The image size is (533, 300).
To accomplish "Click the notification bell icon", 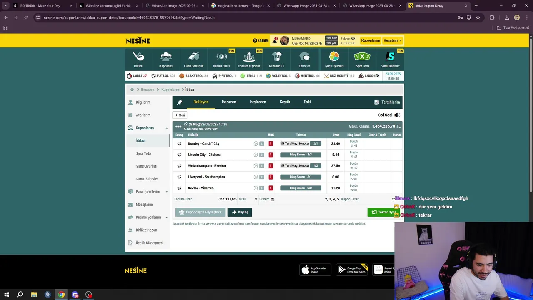I will click(275, 40).
